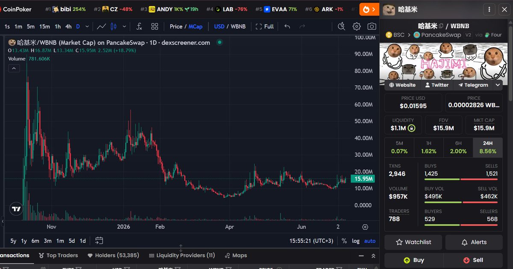Select the 5m timeframe
This screenshot has height=269, width=513.
[30, 26]
